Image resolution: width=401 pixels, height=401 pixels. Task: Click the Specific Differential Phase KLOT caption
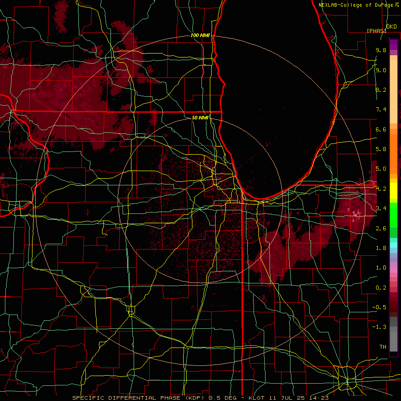tap(200, 398)
